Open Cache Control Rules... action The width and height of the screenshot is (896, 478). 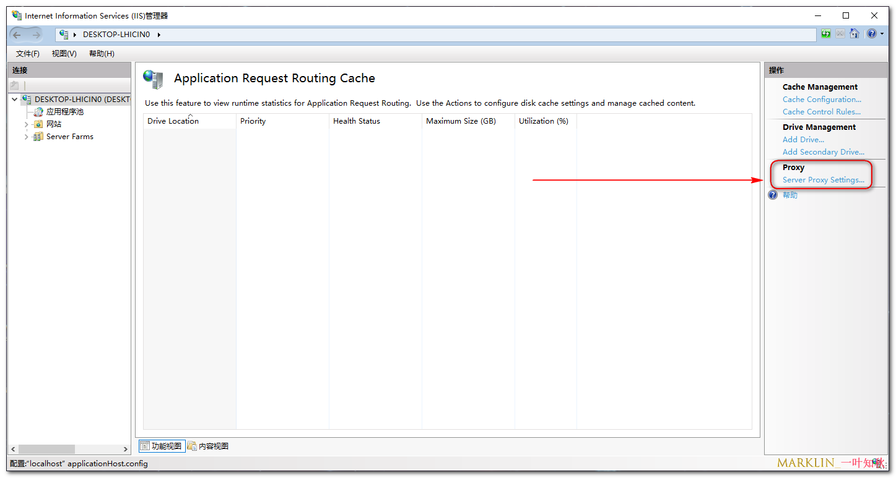[822, 112]
